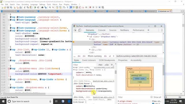Click the Windows Start button
185x104 pixels.
(x=3, y=101)
